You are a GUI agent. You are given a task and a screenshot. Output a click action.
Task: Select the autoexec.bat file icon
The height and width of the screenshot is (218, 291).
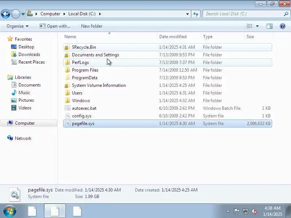pyautogui.click(x=68, y=108)
